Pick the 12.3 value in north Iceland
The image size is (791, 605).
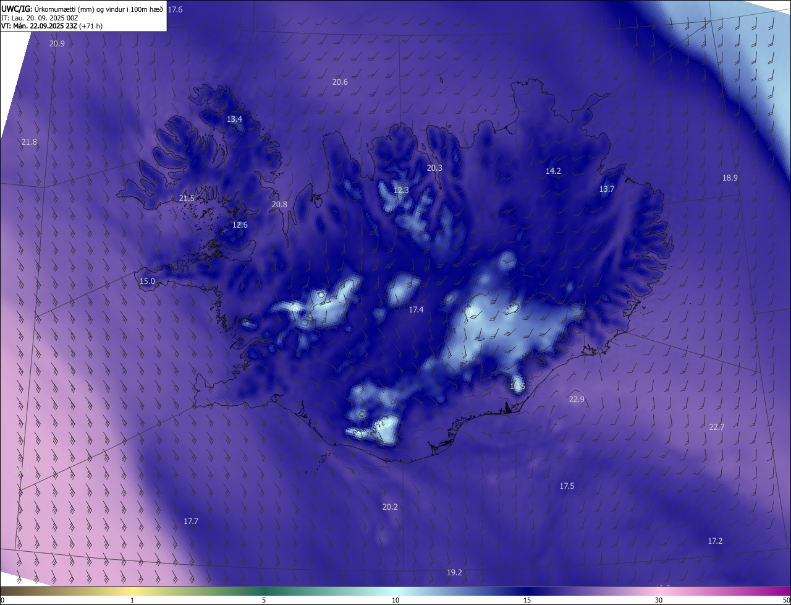(401, 190)
